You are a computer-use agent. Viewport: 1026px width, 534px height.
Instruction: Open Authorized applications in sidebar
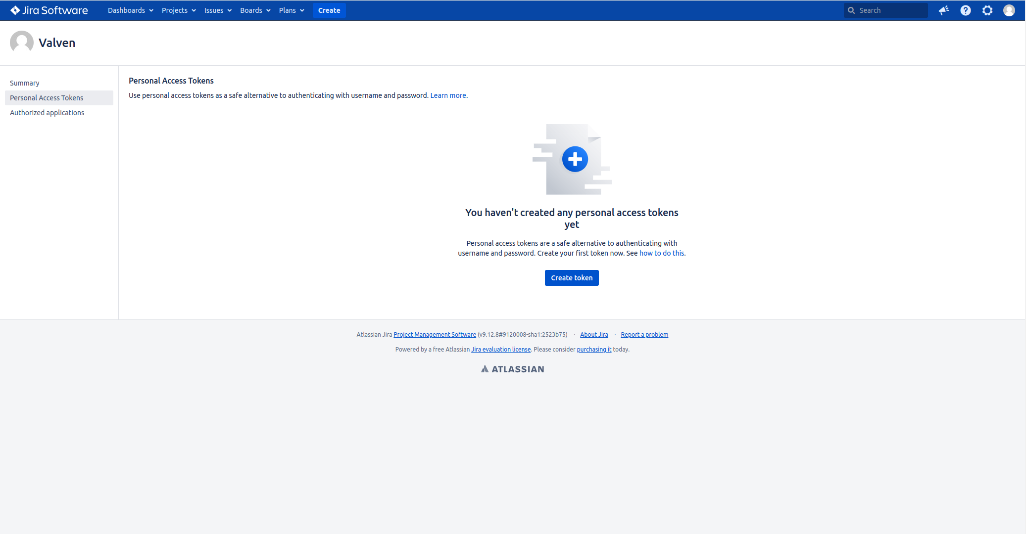click(x=59, y=113)
